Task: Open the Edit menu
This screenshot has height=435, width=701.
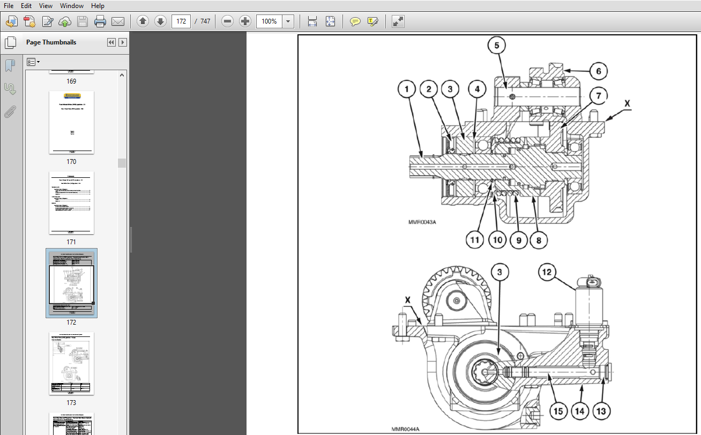Action: 26,5
